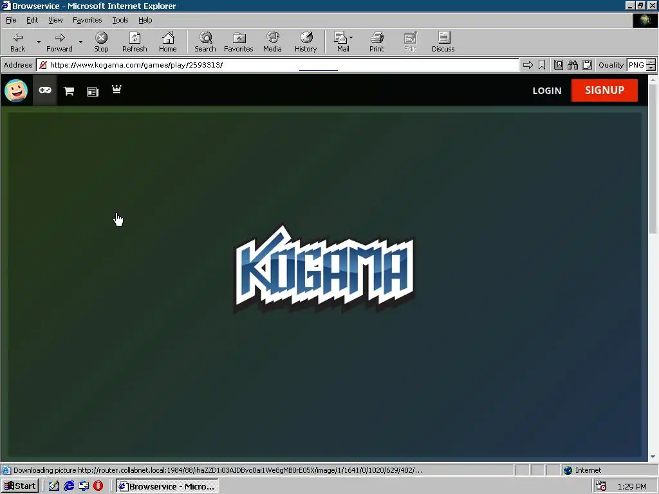Click the Browservice taskbar button

pyautogui.click(x=167, y=486)
